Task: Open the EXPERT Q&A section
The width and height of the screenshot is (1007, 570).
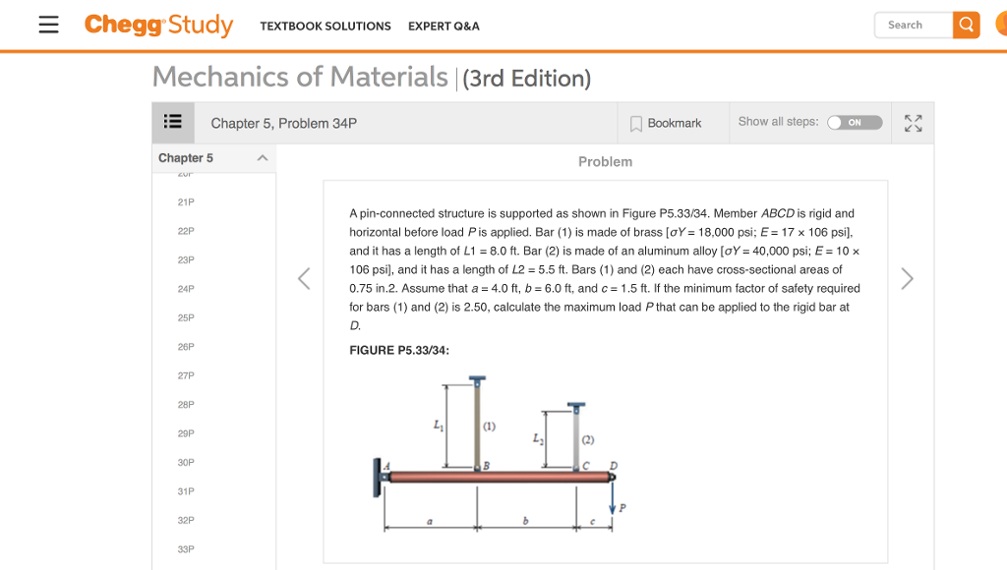Action: 444,27
